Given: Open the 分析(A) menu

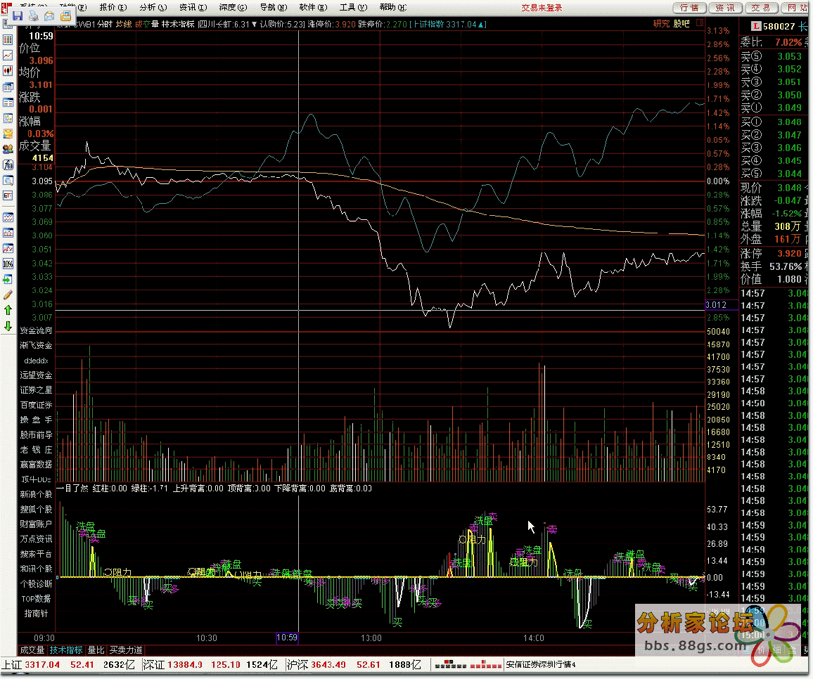Looking at the screenshot, I should [153, 7].
